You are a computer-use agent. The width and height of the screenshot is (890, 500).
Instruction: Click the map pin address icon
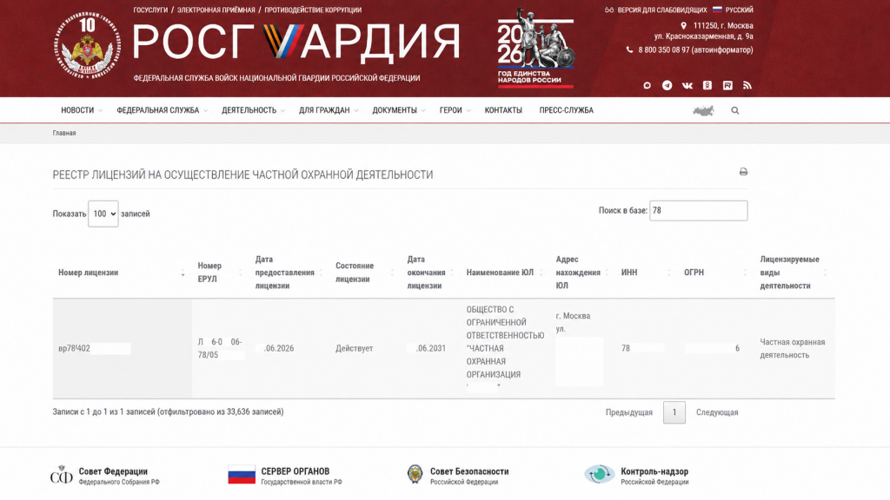point(683,25)
